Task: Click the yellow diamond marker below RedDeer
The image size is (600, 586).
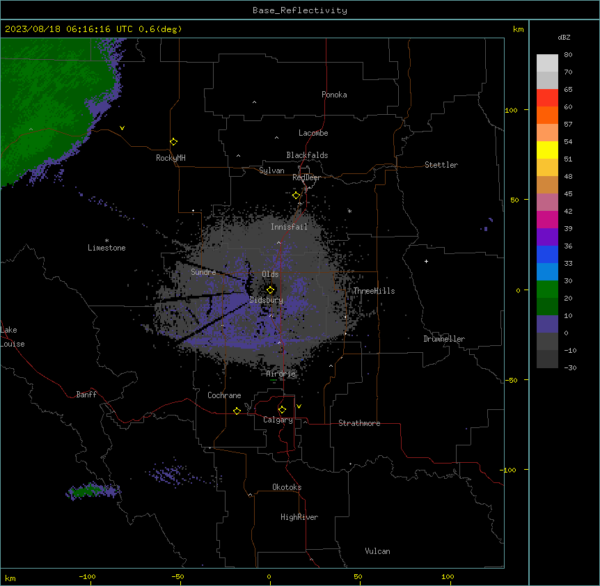Action: [296, 196]
